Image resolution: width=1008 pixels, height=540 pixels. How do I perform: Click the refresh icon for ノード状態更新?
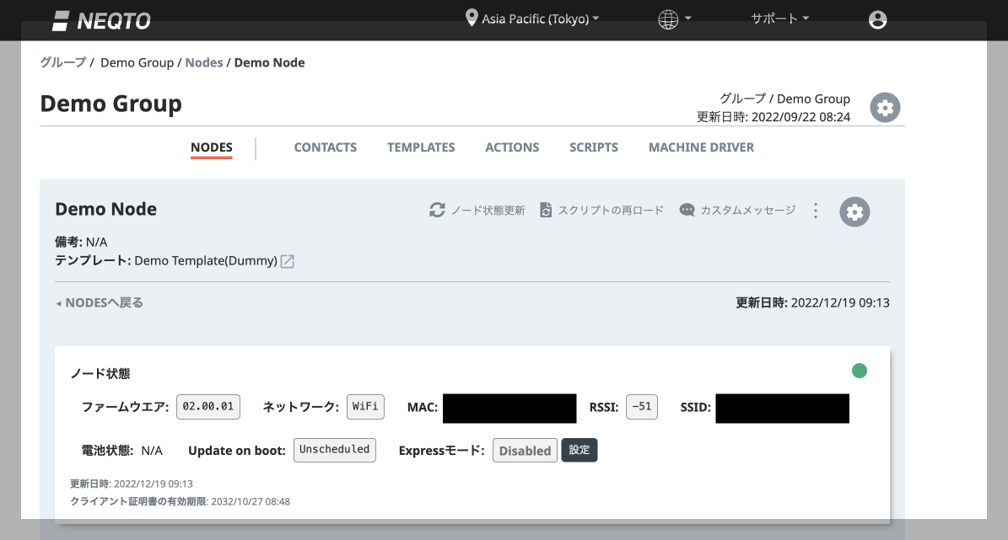click(x=435, y=210)
